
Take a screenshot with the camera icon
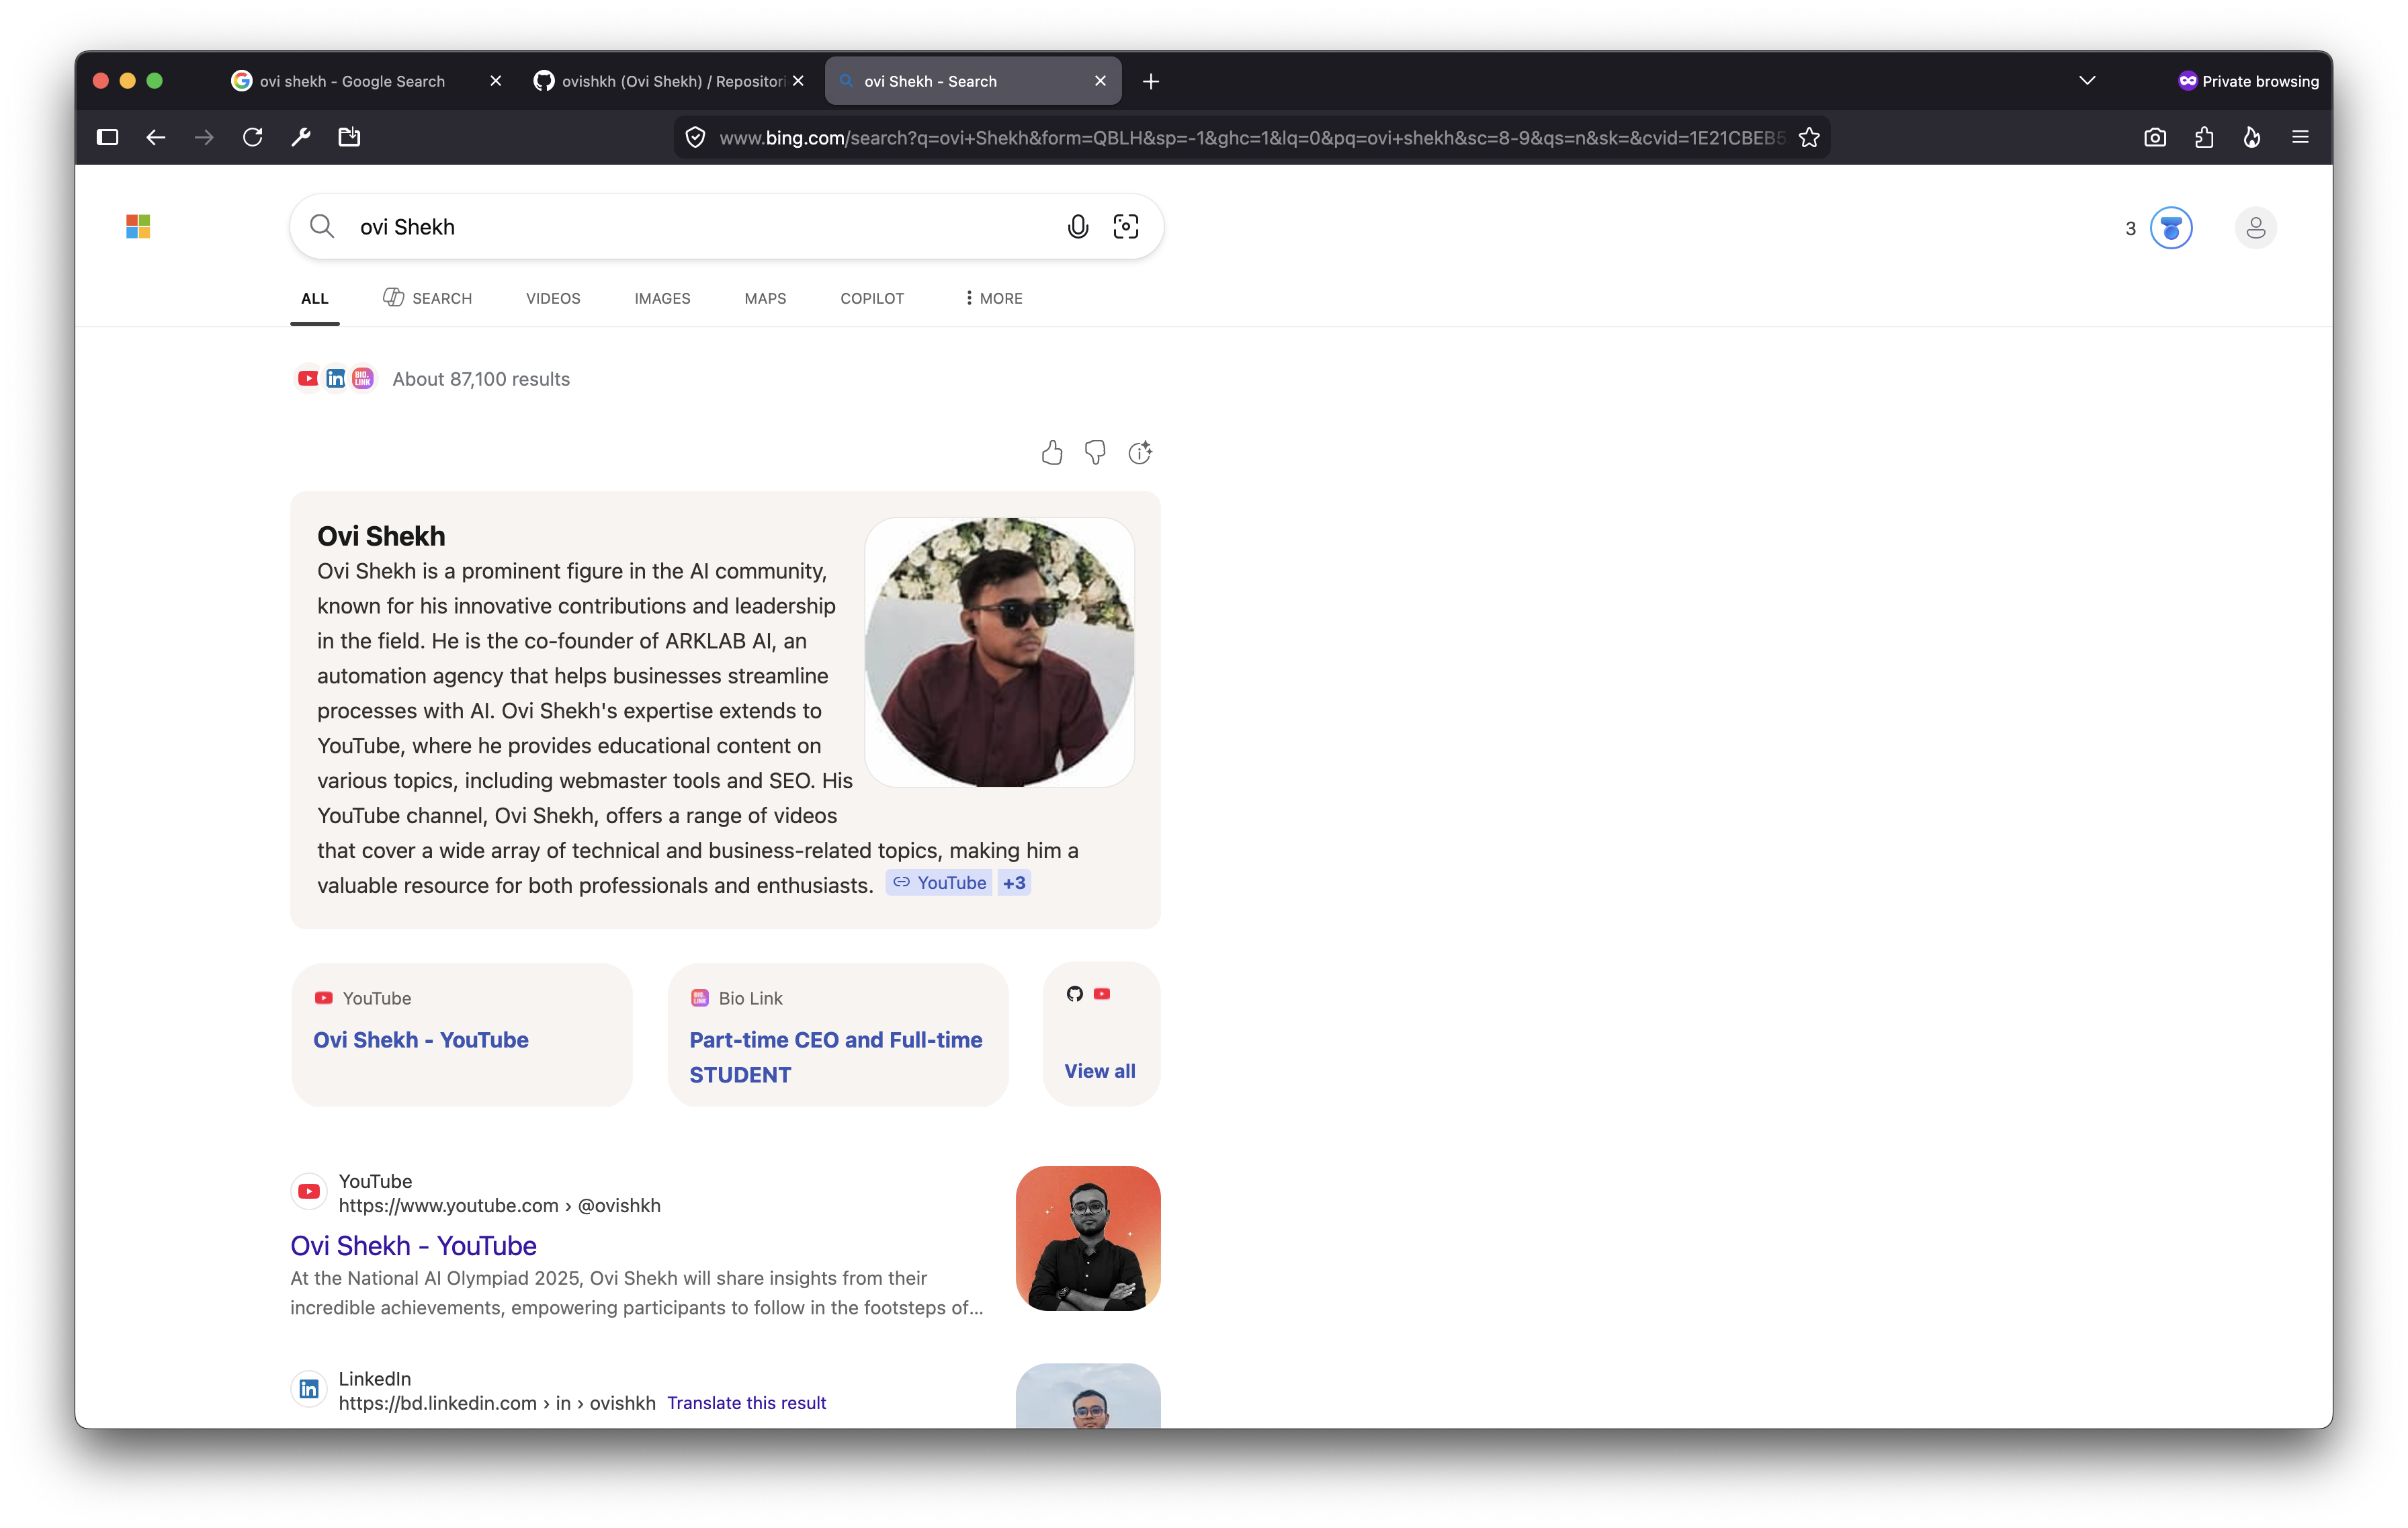click(x=2155, y=137)
